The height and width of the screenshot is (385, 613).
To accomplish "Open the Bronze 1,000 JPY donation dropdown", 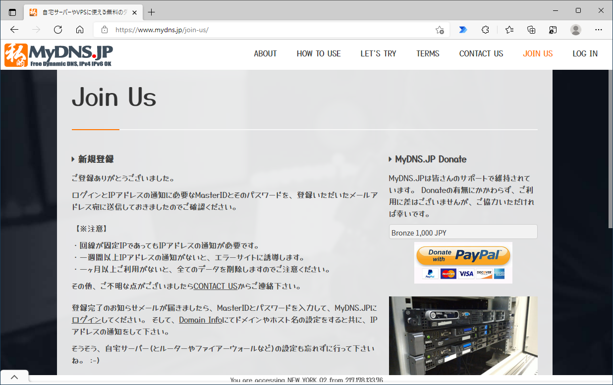I will [x=463, y=231].
